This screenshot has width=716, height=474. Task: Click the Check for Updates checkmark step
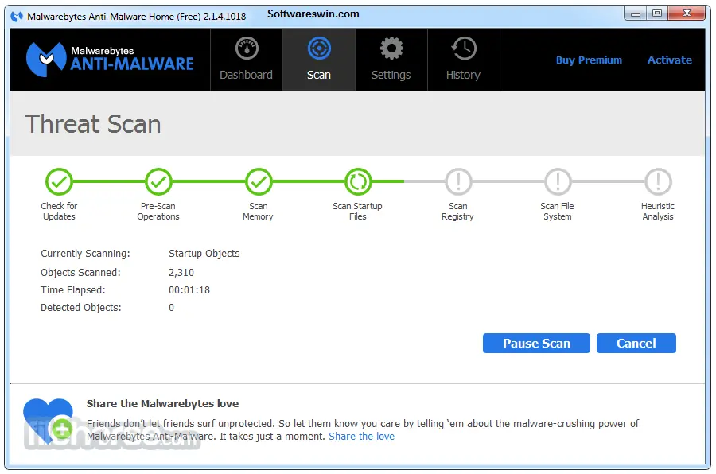click(x=59, y=182)
